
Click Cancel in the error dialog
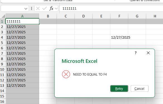click(x=140, y=88)
